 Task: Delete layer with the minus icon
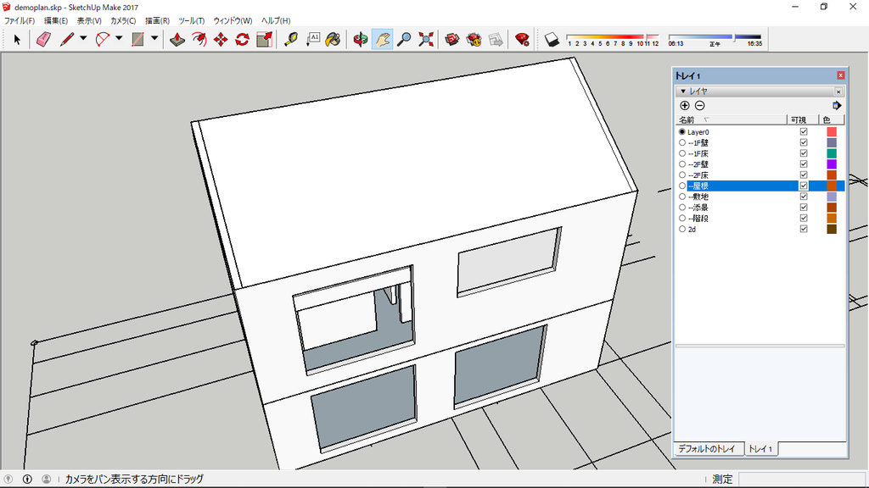point(700,106)
